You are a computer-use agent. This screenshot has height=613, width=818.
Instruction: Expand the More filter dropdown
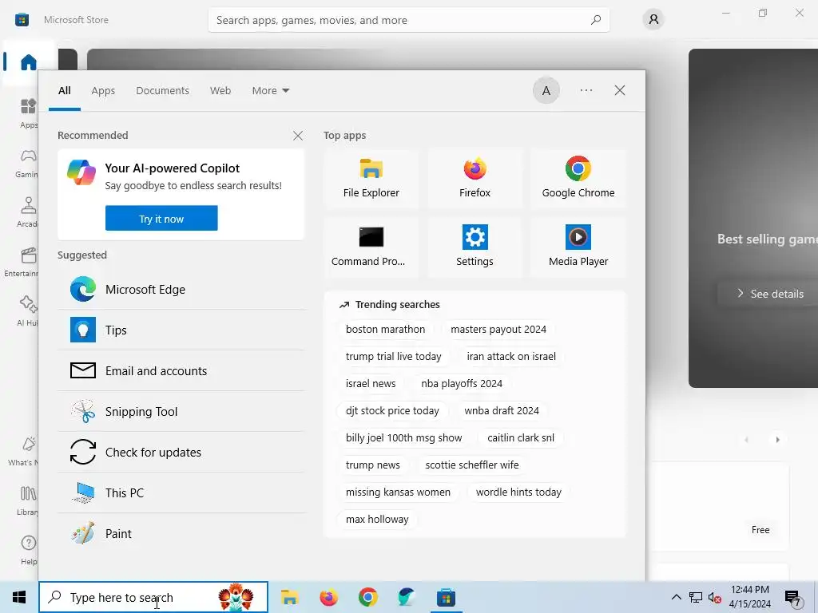point(270,91)
